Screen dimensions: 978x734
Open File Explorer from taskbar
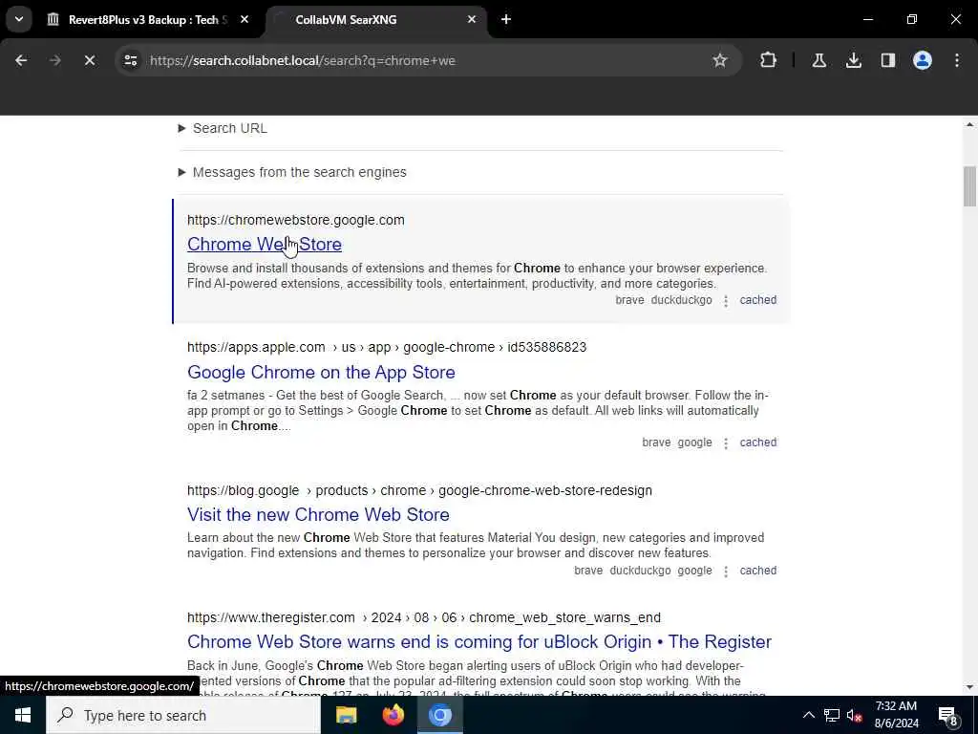tap(346, 715)
